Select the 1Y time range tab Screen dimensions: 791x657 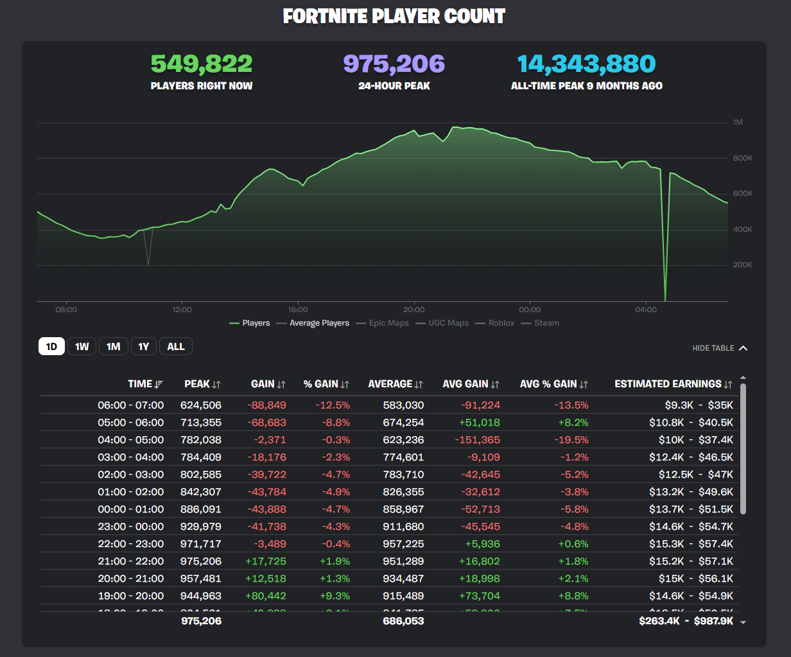point(144,347)
